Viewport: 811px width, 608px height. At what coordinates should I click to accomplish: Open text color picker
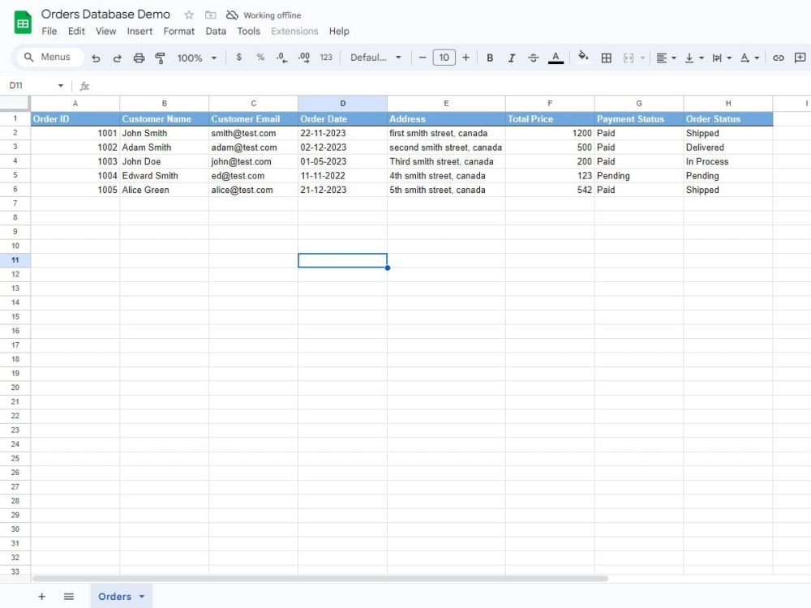[x=556, y=58]
